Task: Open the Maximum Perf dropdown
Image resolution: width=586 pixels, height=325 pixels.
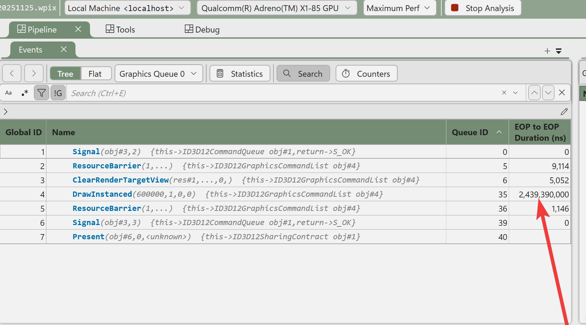Action: (x=398, y=8)
